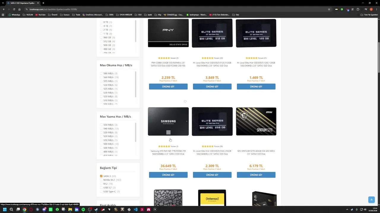Click ÜRÜNE GİT for Hi-Level Elite 512GB
380x213 pixels.
pyautogui.click(x=212, y=86)
